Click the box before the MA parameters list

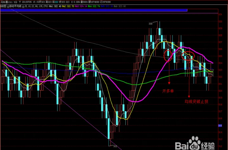coord(23,6)
